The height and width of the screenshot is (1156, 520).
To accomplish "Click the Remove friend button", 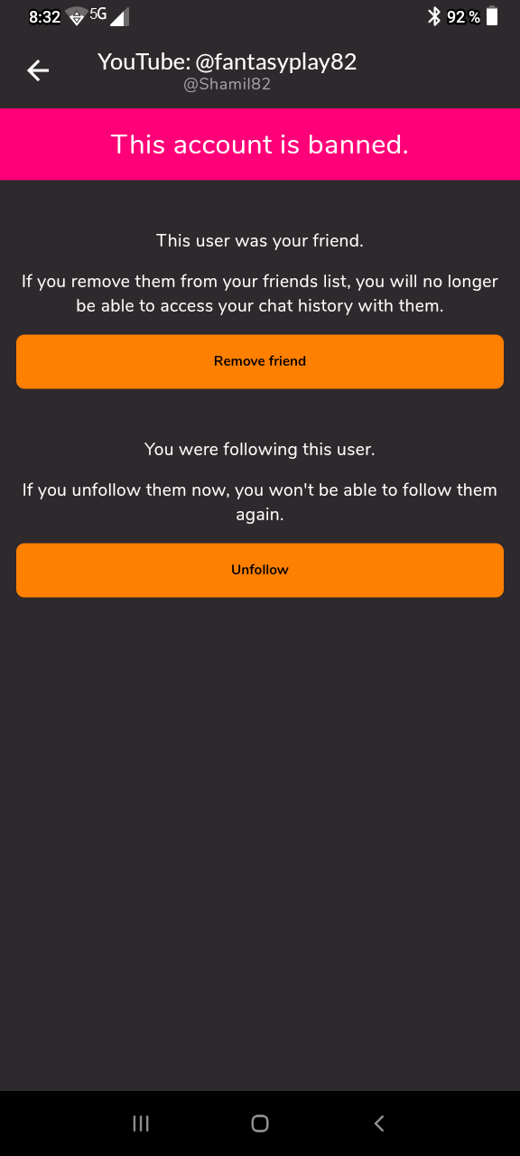I will coord(260,361).
